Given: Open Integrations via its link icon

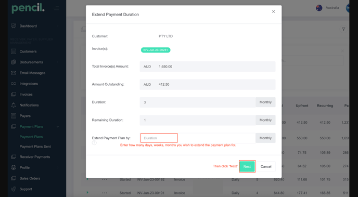Looking at the screenshot, I should click(x=14, y=84).
